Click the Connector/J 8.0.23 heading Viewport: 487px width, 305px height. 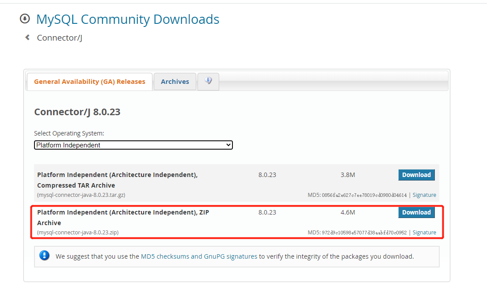[x=77, y=112]
